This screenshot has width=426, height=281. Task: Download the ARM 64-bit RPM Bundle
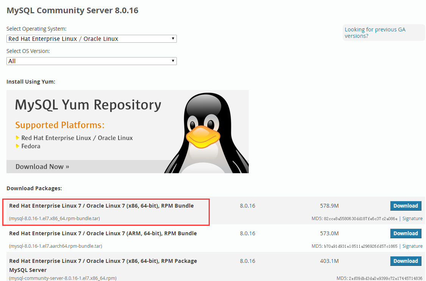point(406,233)
